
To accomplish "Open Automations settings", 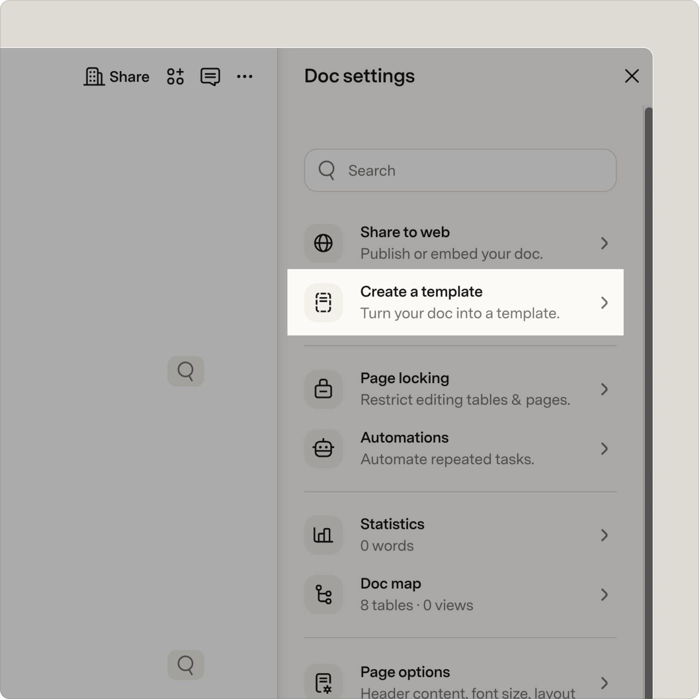I will click(460, 448).
